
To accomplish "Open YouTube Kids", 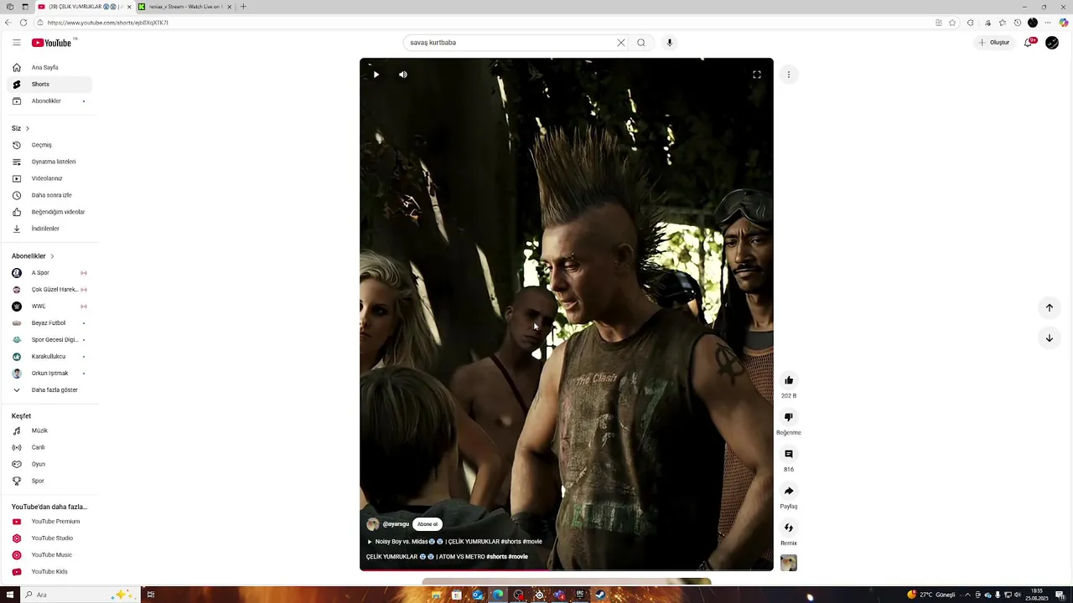I will pos(49,572).
